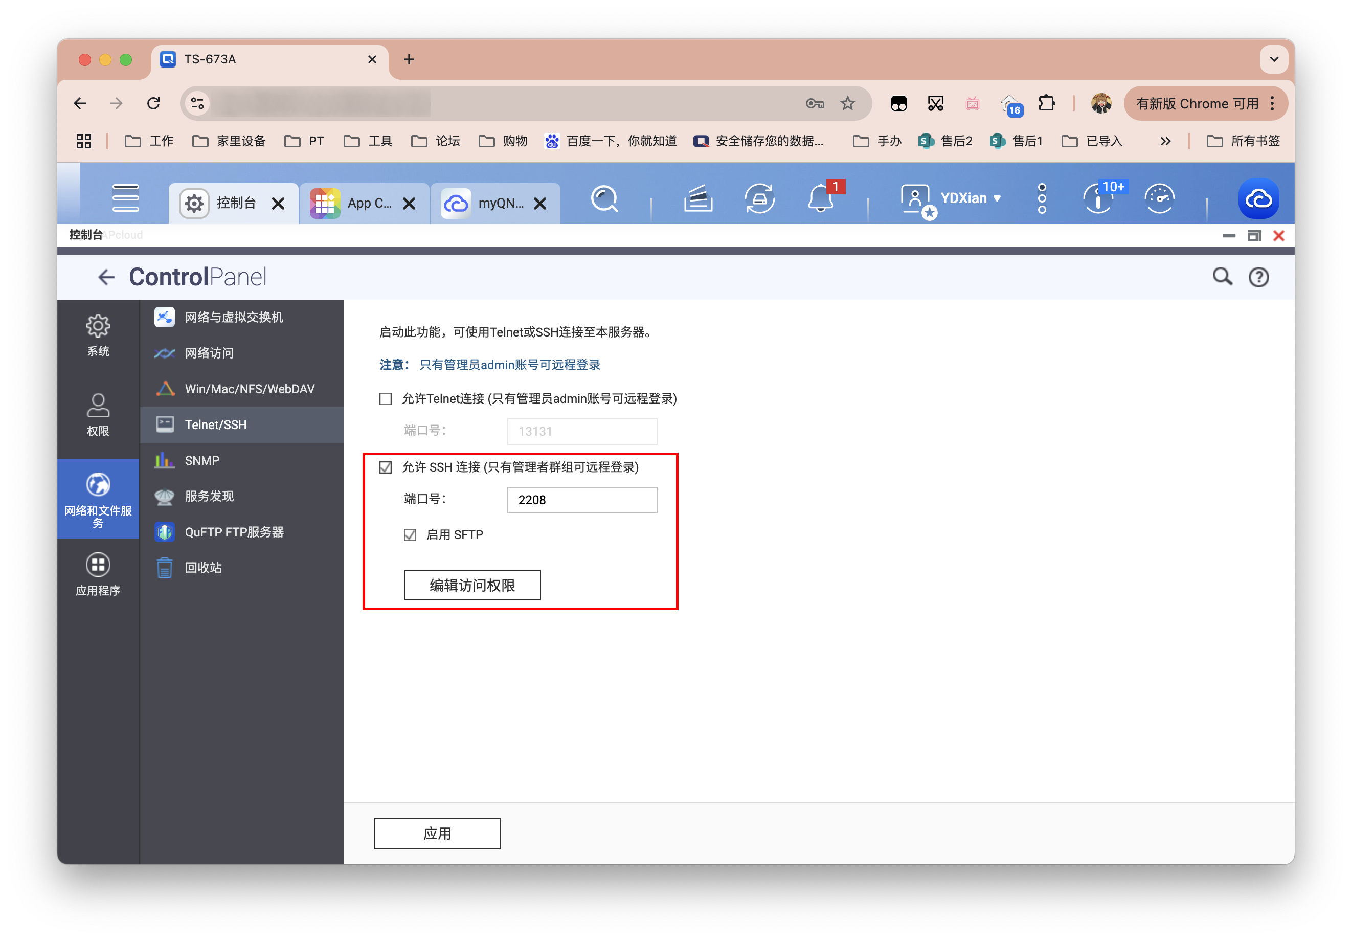Screen dimensions: 1352x940
Task: Open 所有书签 folder
Action: pyautogui.click(x=1244, y=141)
